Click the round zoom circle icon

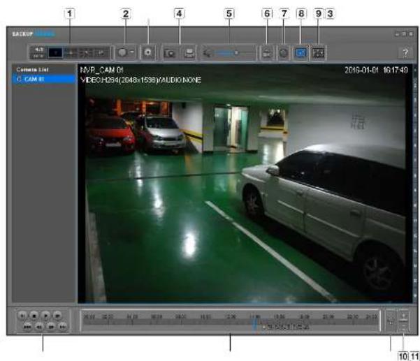[122, 52]
